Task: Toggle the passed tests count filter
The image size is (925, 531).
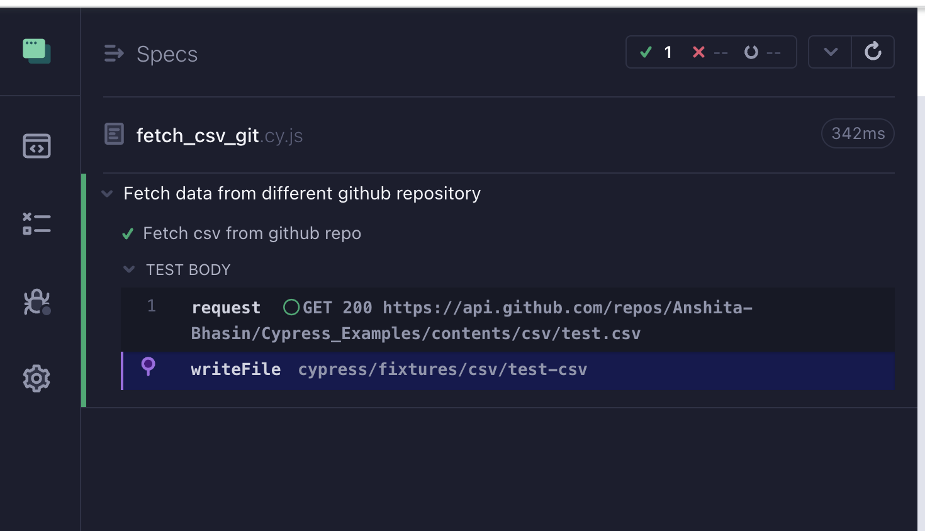Action: click(656, 52)
